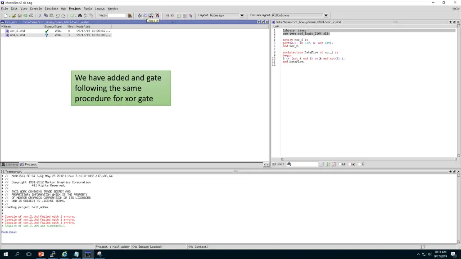Image resolution: width=461 pixels, height=259 pixels.
Task: Click the Undo toolbar icon
Action: pyautogui.click(x=58, y=16)
